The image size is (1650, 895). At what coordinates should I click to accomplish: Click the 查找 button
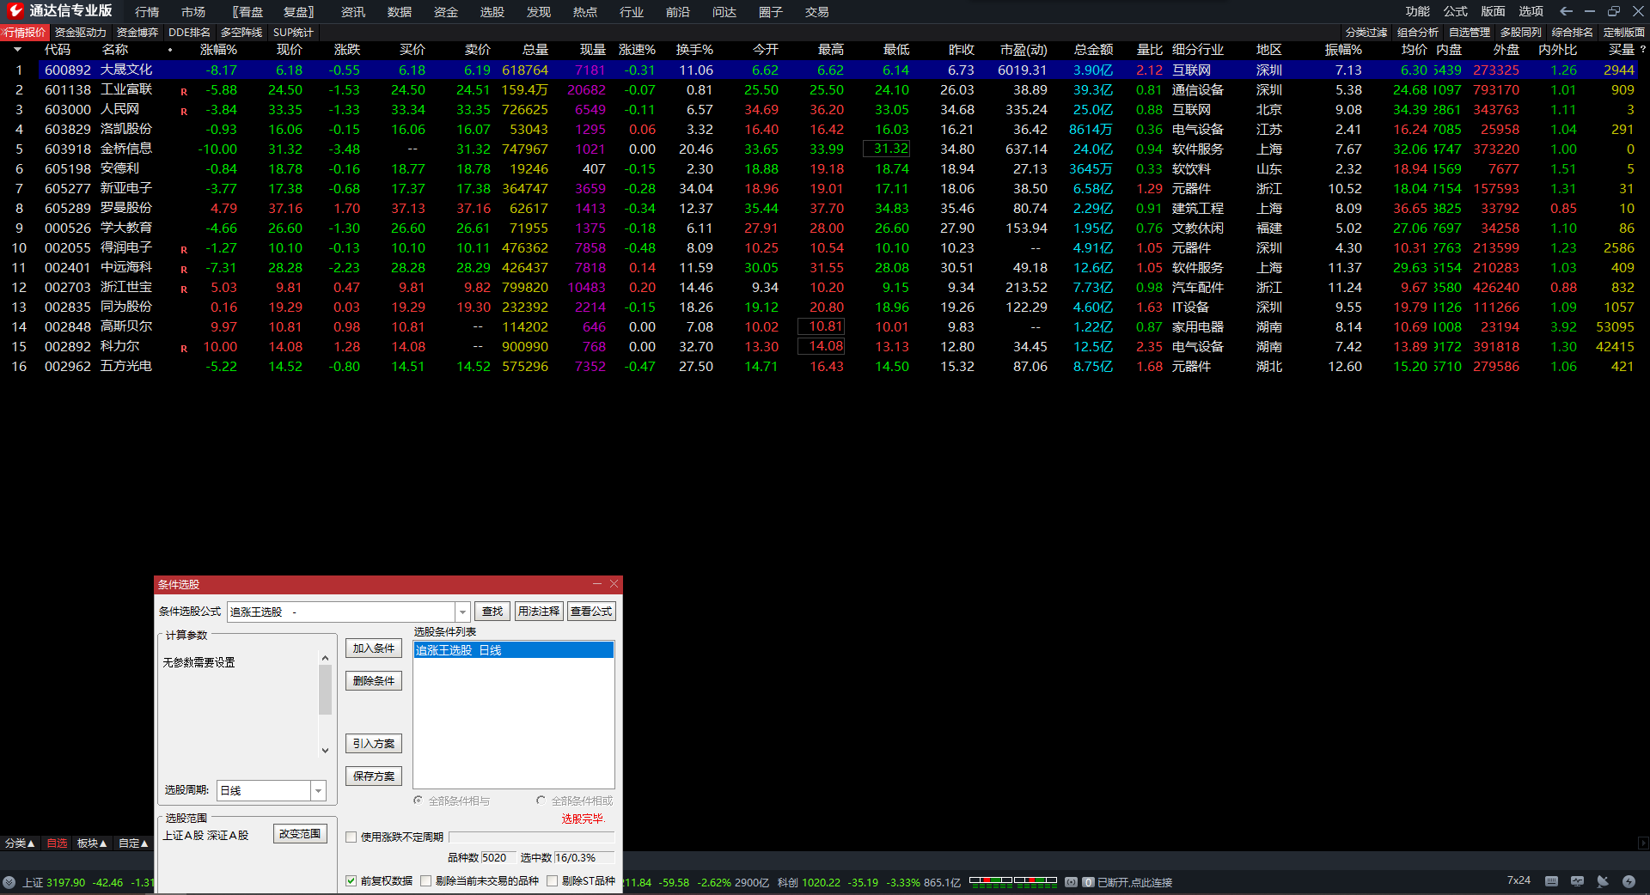tap(492, 612)
